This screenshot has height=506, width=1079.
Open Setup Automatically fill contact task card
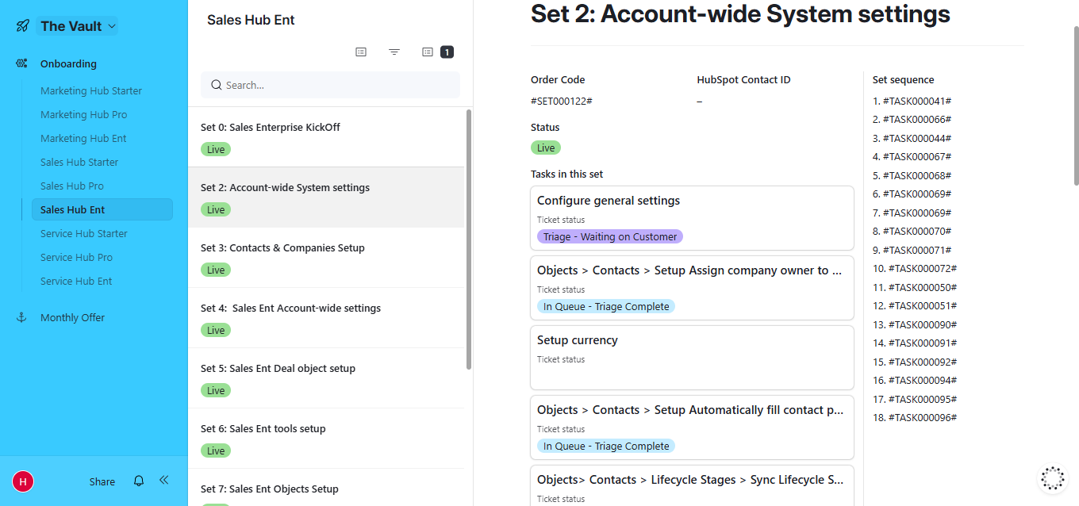[692, 427]
